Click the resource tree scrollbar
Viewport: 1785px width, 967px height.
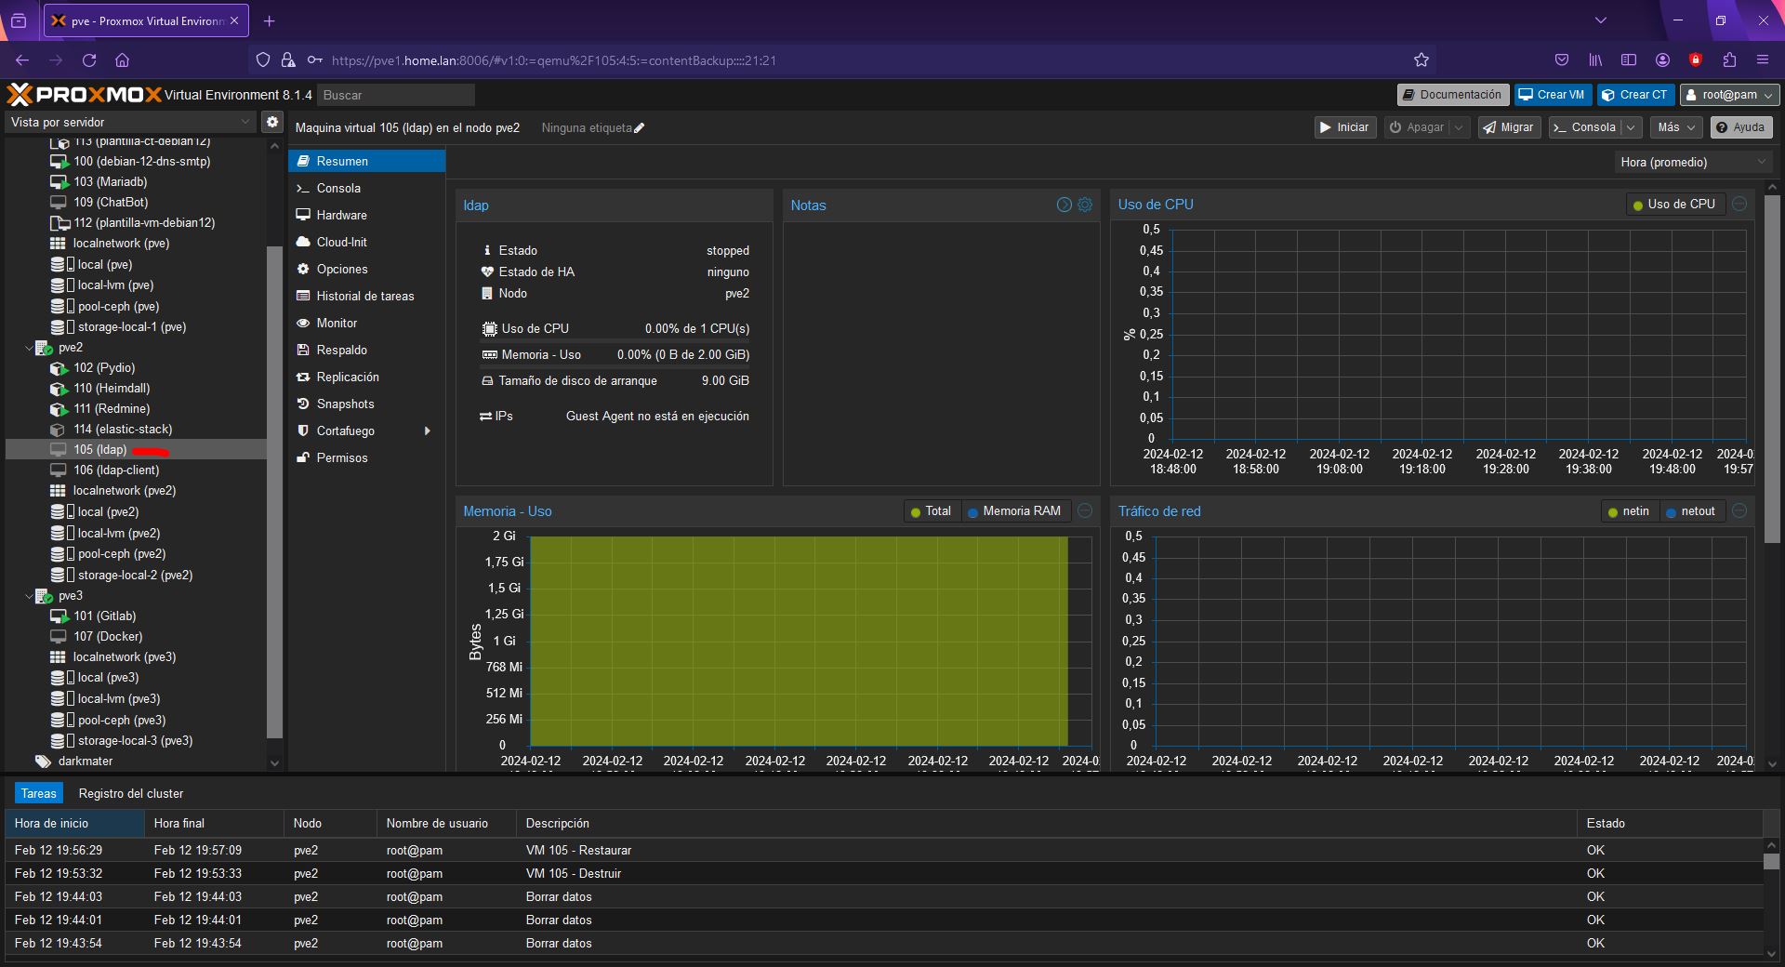point(274,491)
